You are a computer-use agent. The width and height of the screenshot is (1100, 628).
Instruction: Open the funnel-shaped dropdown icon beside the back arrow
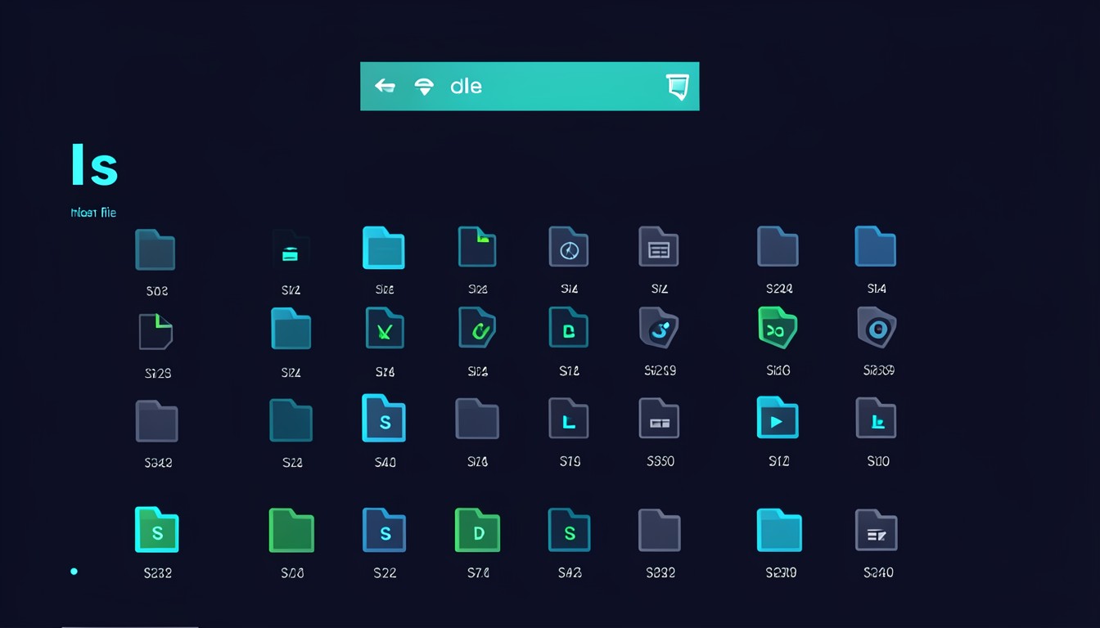pyautogui.click(x=424, y=87)
